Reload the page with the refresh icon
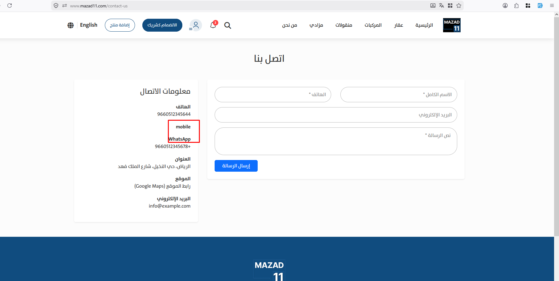Image resolution: width=559 pixels, height=281 pixels. click(10, 6)
